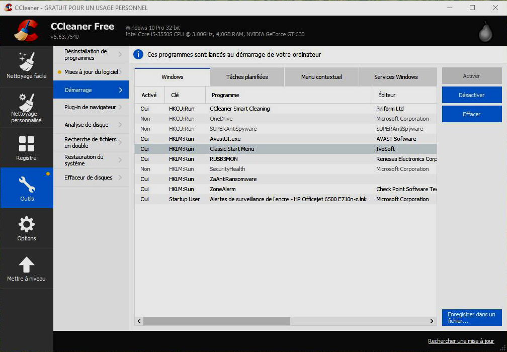Click the blue info icon
This screenshot has width=507, height=352.
[x=138, y=55]
